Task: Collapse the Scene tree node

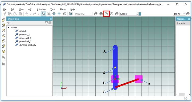Action: 9,28
